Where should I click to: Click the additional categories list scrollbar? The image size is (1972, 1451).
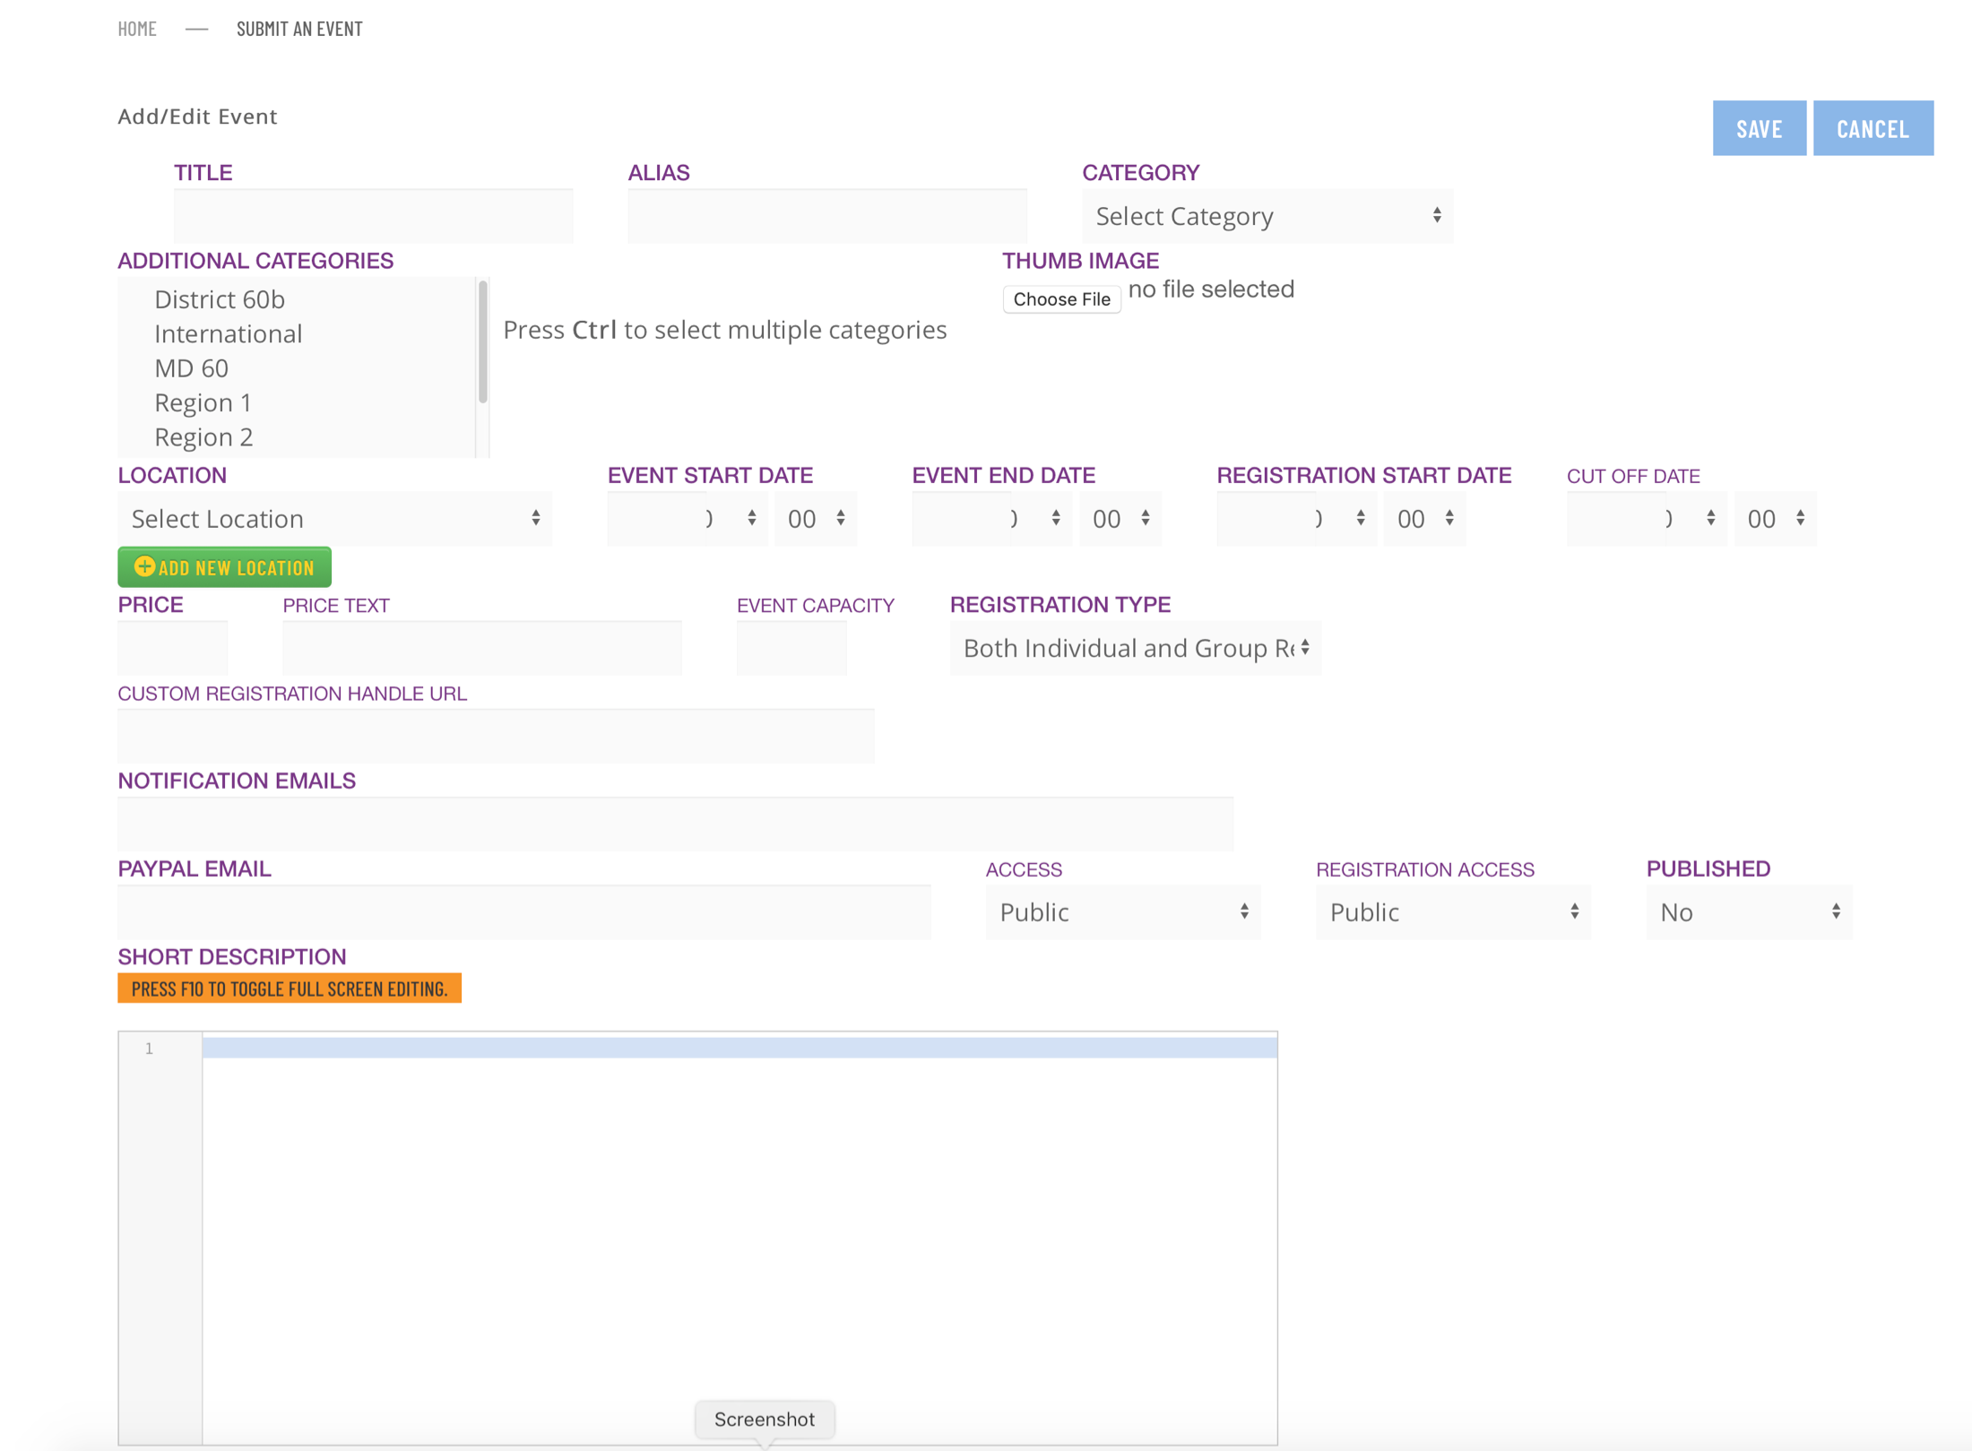click(482, 342)
